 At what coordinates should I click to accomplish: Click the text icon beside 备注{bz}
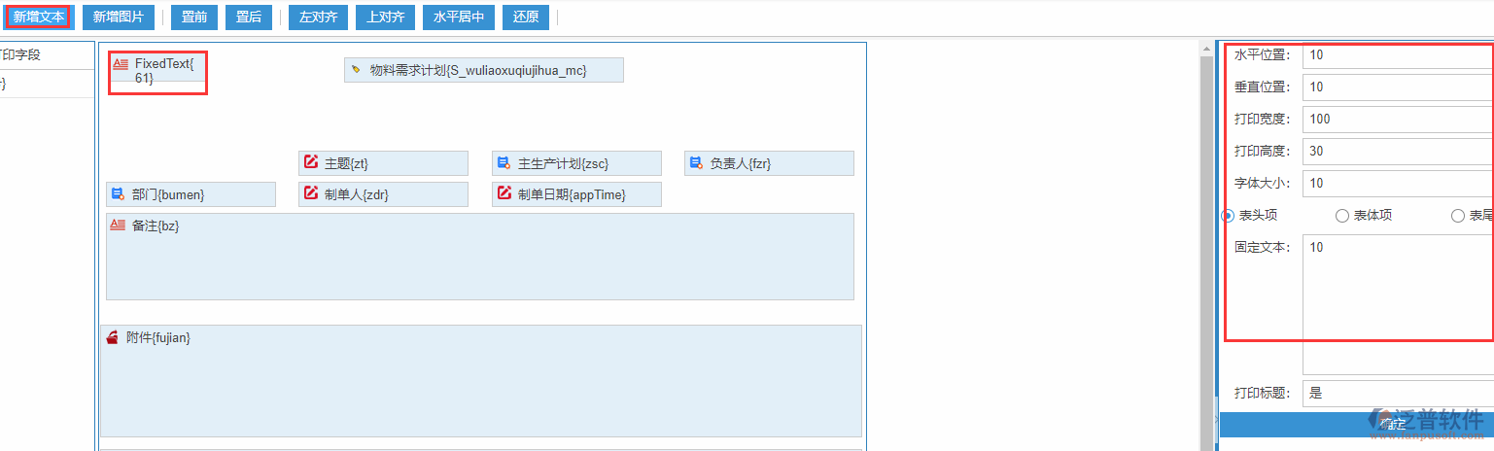click(x=118, y=225)
